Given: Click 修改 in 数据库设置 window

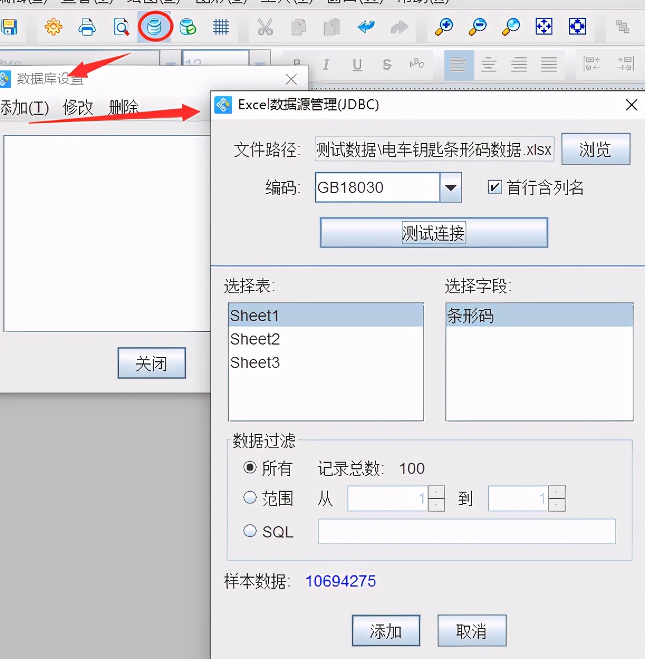Looking at the screenshot, I should (x=78, y=108).
